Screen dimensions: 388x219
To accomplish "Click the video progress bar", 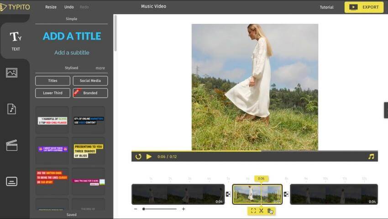I will point(255,151).
